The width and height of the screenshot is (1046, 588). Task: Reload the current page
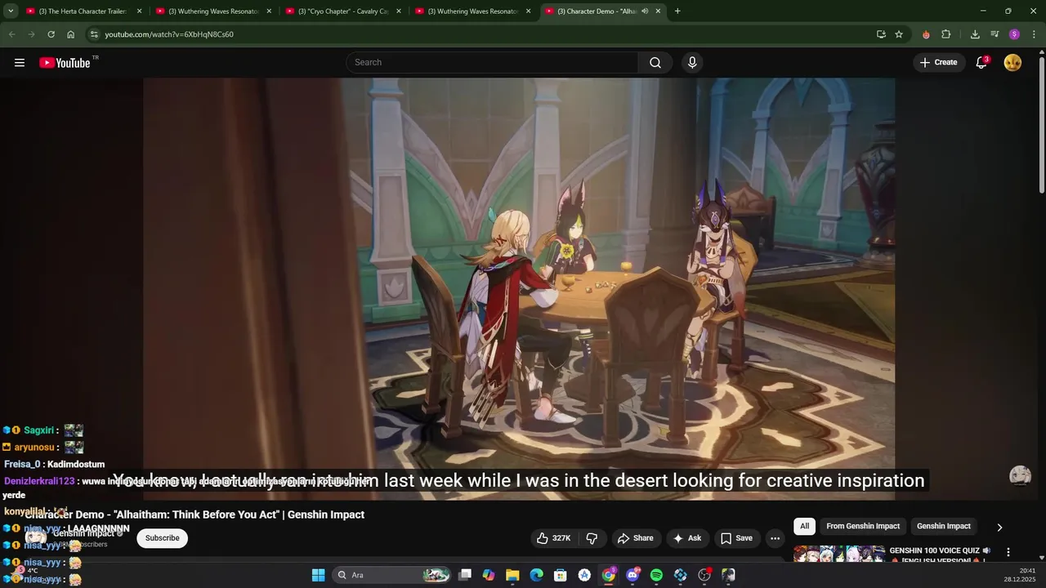[51, 34]
